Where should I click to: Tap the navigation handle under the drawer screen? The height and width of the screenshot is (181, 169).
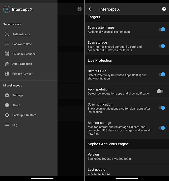point(42,178)
